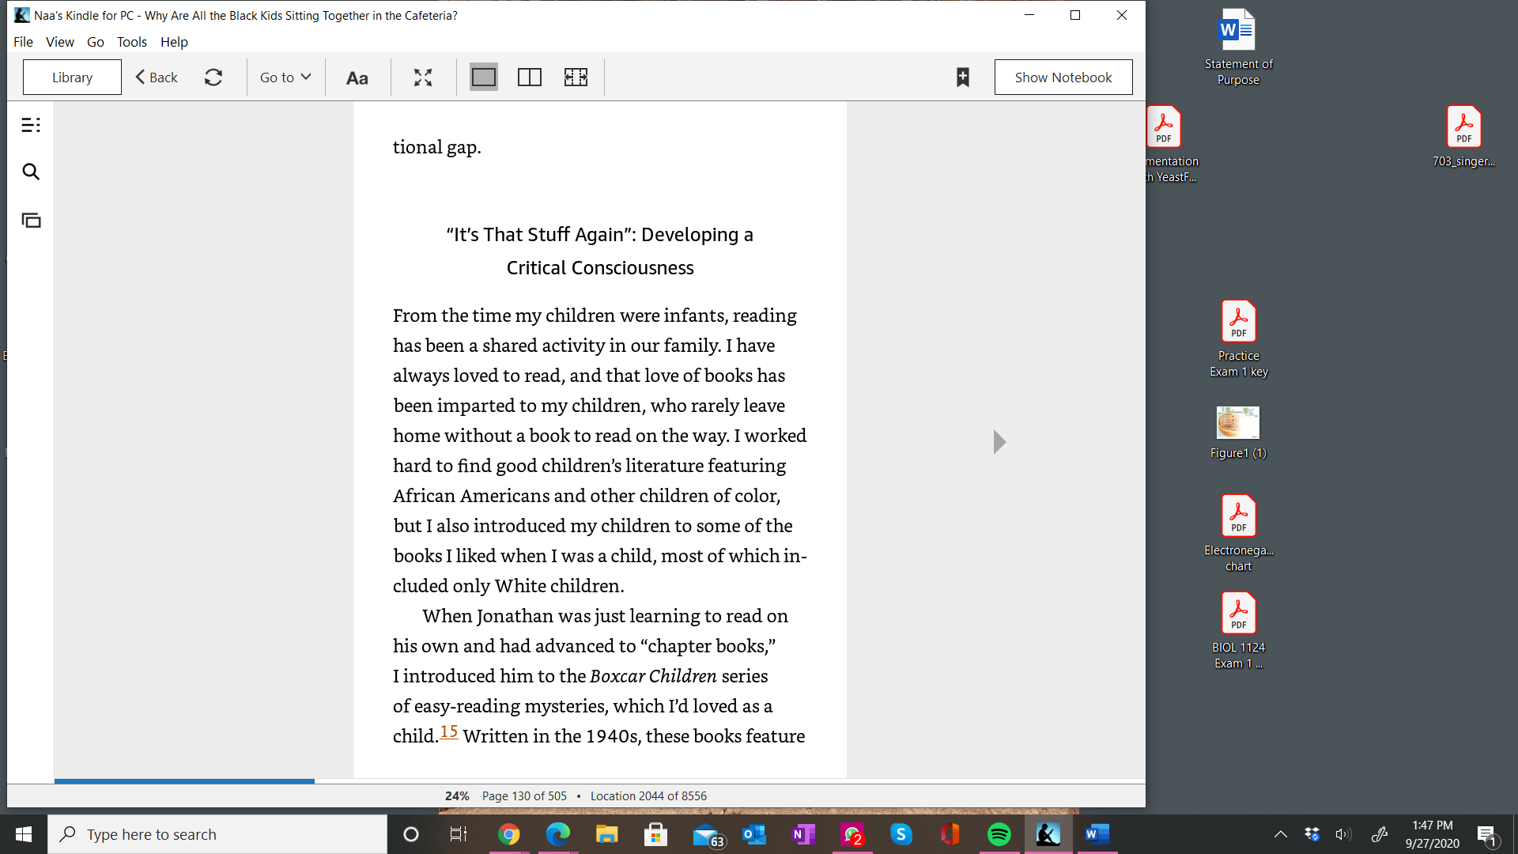This screenshot has height=854, width=1518.
Task: Open Cortana from the taskbar
Action: point(411,834)
